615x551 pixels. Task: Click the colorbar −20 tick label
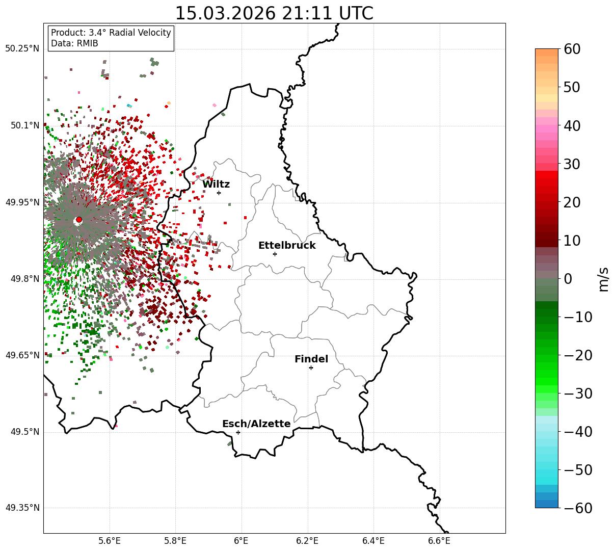pyautogui.click(x=578, y=355)
